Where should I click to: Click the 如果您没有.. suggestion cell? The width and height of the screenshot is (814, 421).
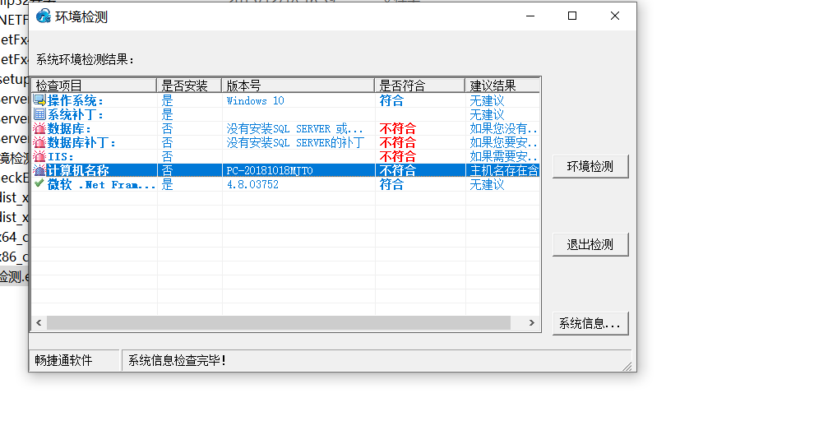tap(503, 129)
